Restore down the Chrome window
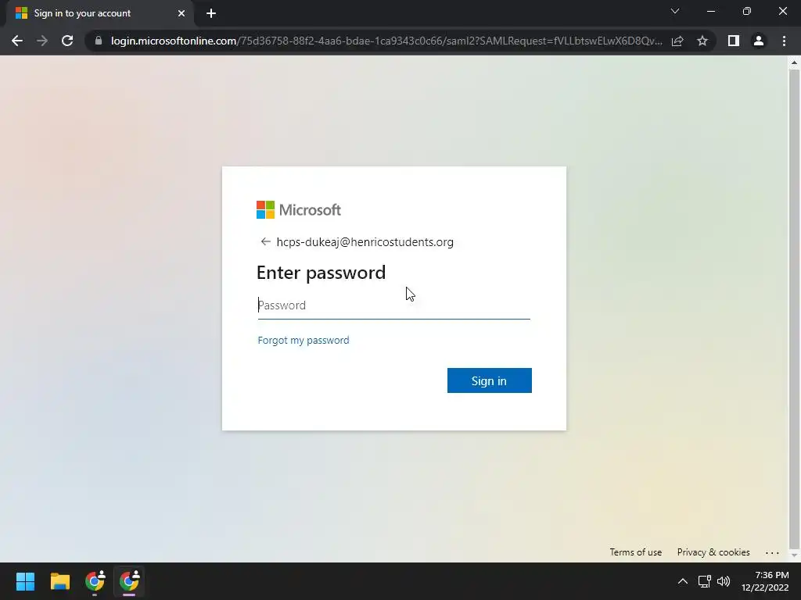This screenshot has width=801, height=600. [747, 11]
